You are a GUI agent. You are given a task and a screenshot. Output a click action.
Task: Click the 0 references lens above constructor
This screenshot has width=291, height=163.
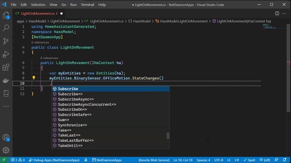(x=49, y=58)
